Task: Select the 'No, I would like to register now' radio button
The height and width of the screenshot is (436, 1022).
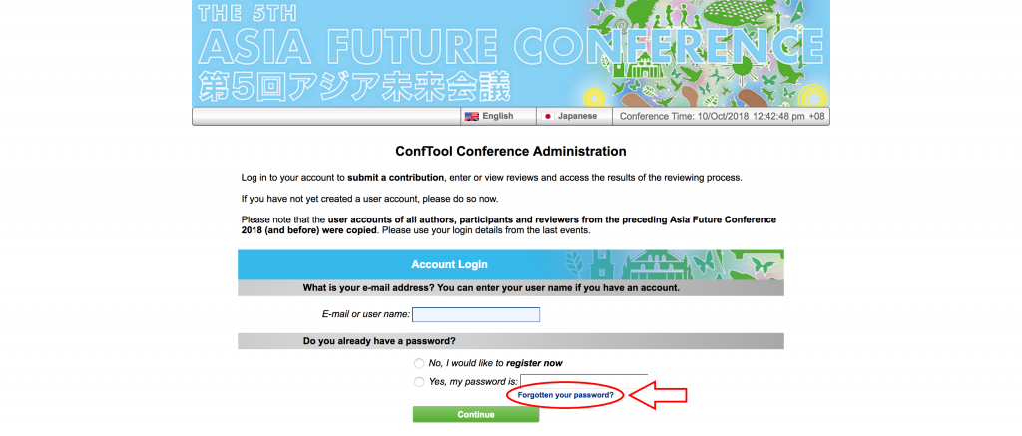Action: point(419,363)
